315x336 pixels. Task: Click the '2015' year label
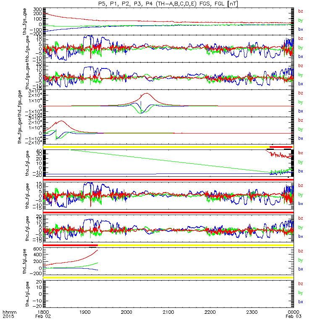(x=8, y=316)
